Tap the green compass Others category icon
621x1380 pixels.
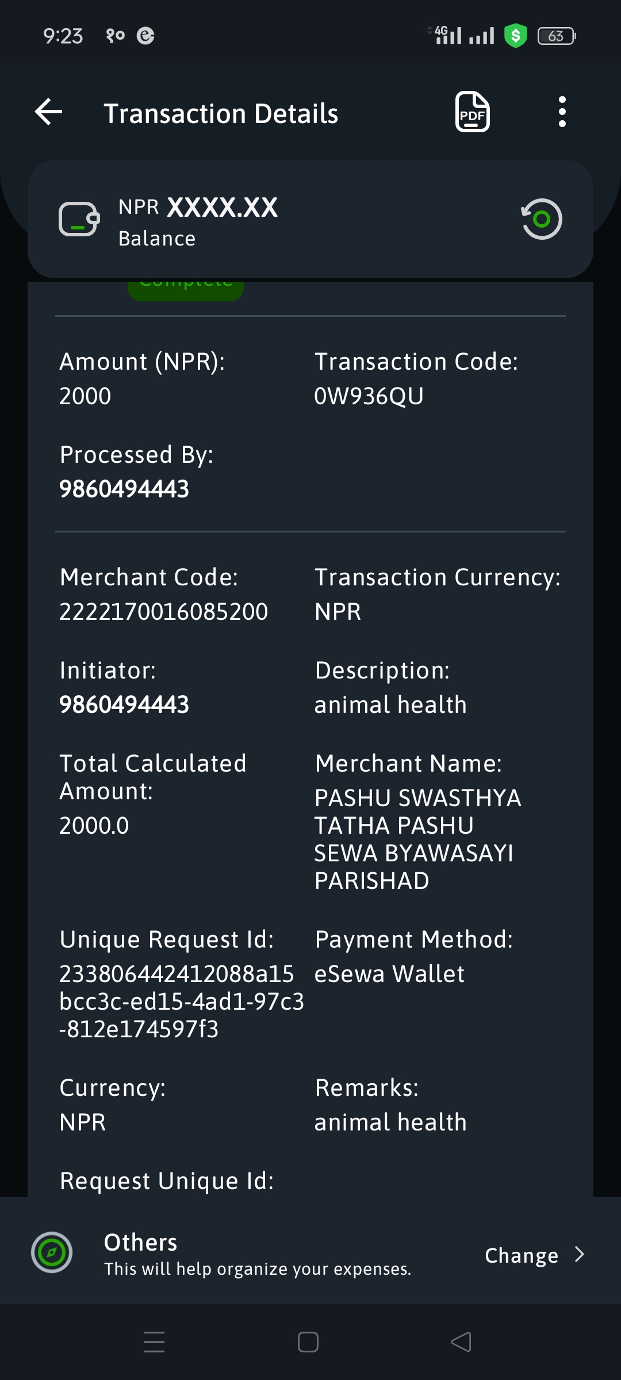[x=52, y=1252]
